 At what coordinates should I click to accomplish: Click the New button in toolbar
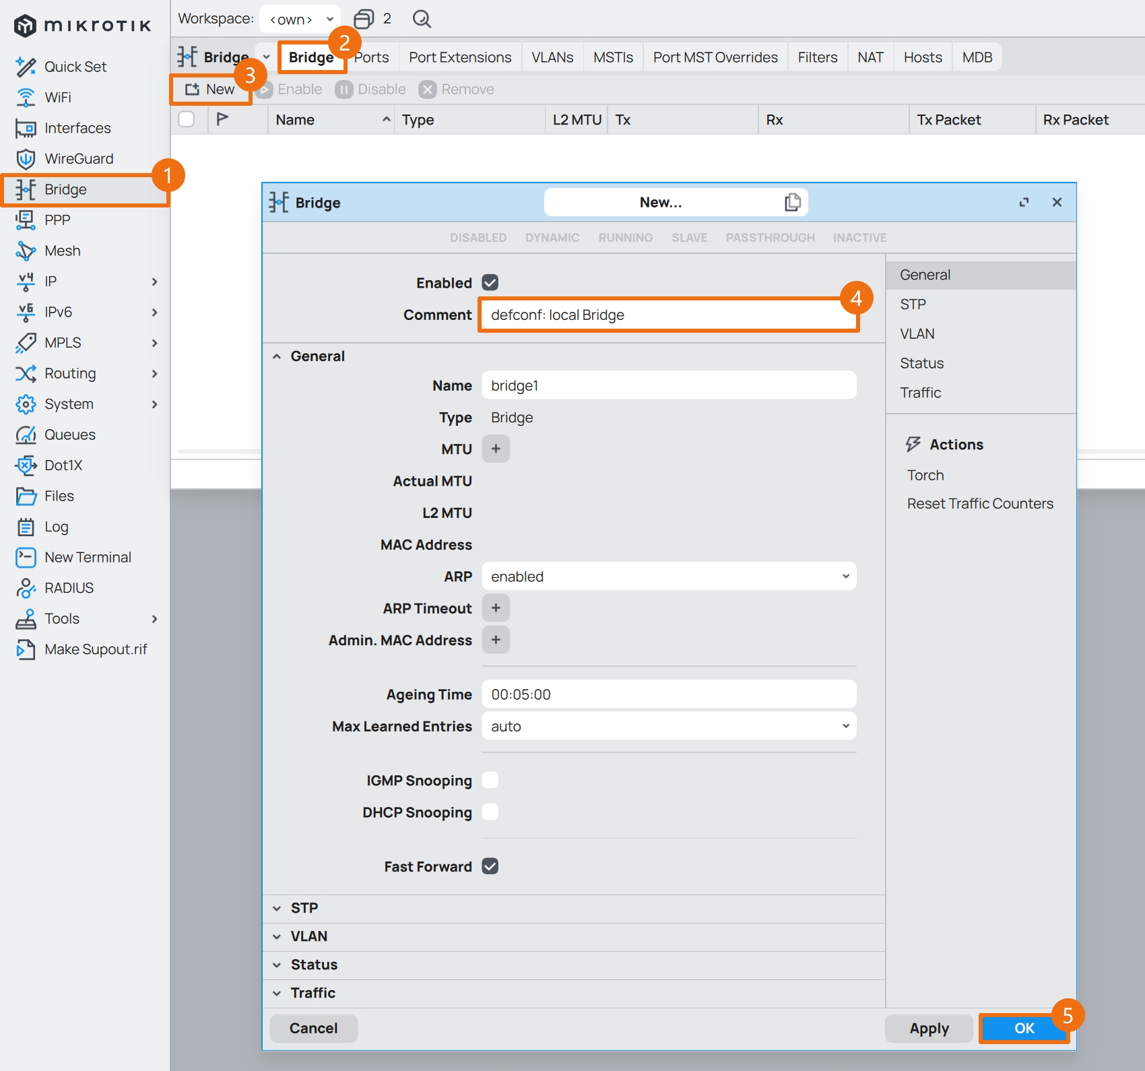click(x=210, y=90)
